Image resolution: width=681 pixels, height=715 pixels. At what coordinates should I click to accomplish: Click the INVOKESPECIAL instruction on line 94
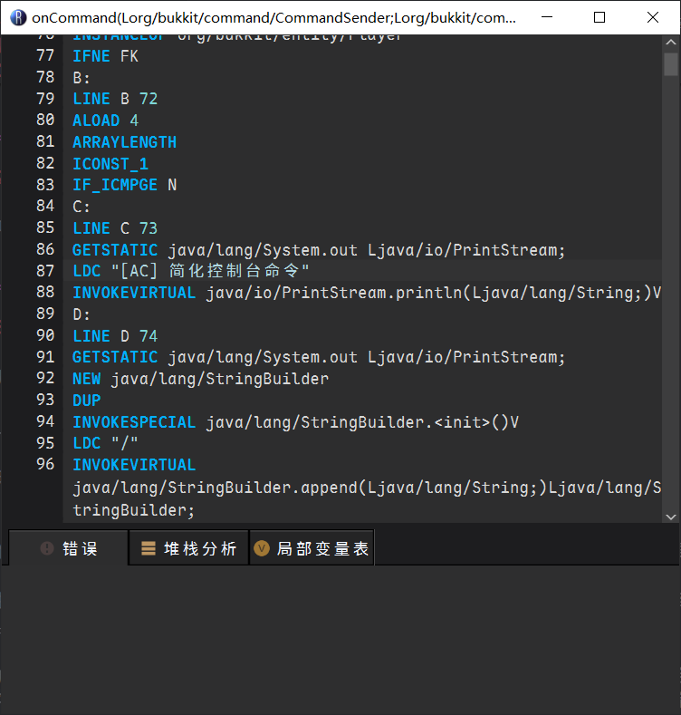[134, 421]
